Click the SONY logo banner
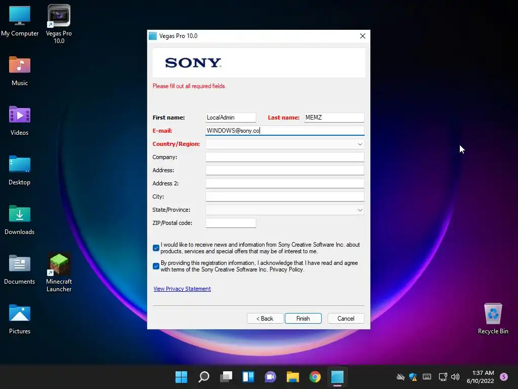Image resolution: width=518 pixels, height=389 pixels. tap(258, 63)
